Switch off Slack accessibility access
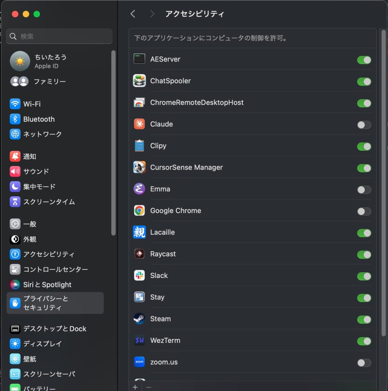 (364, 276)
